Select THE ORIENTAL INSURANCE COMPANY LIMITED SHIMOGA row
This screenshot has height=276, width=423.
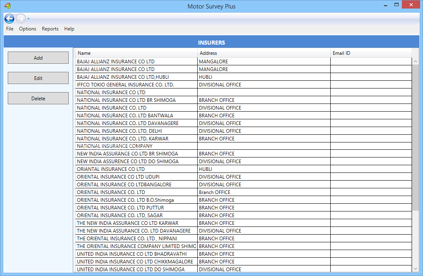244,246
